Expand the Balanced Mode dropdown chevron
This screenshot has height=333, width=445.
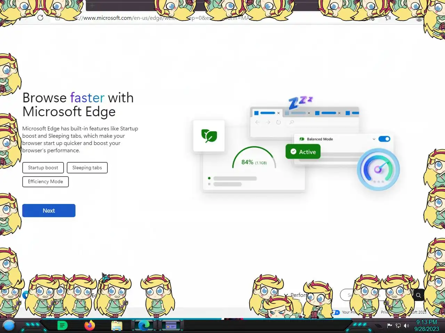click(x=374, y=139)
